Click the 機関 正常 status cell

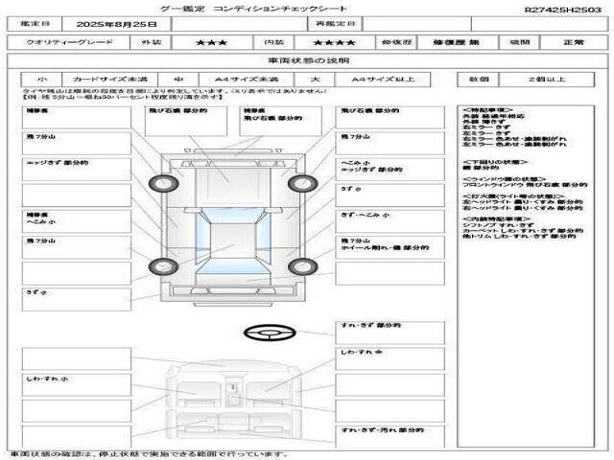click(572, 43)
